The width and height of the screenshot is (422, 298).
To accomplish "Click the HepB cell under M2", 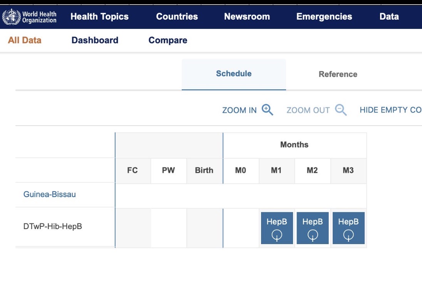I will pyautogui.click(x=313, y=228).
